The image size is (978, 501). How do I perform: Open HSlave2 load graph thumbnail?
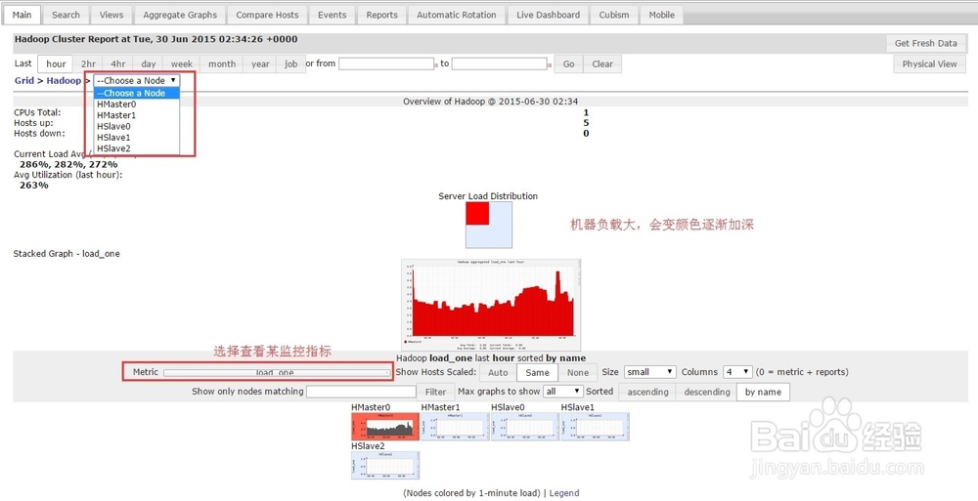[384, 465]
